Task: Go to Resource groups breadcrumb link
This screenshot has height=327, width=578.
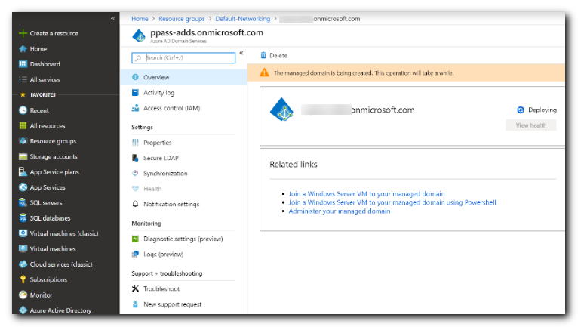Action: [182, 18]
